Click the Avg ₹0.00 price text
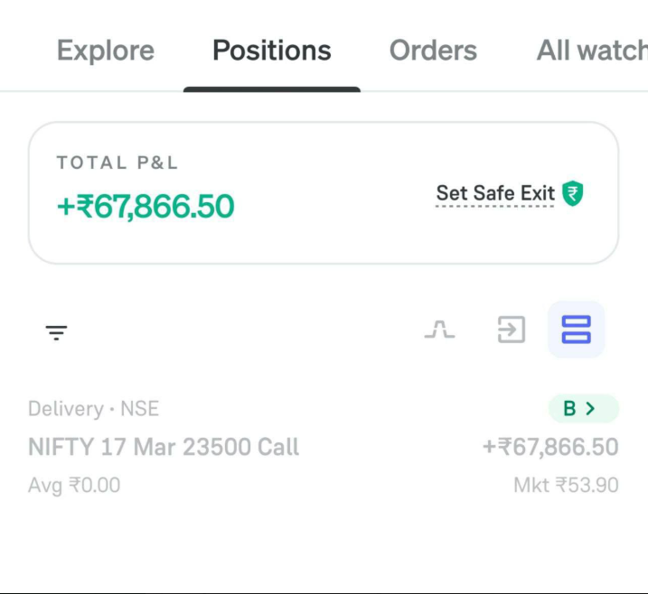648x594 pixels. point(74,486)
